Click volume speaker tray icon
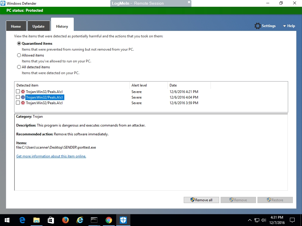The image size is (302, 226). [264, 220]
